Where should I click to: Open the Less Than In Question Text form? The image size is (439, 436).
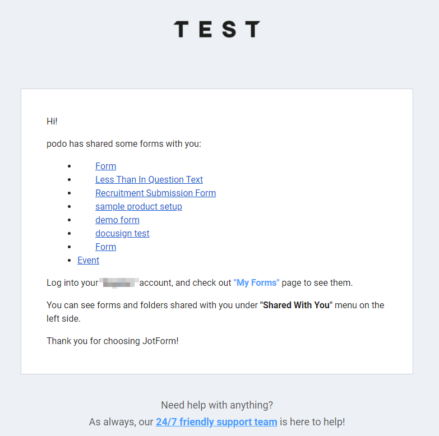149,179
